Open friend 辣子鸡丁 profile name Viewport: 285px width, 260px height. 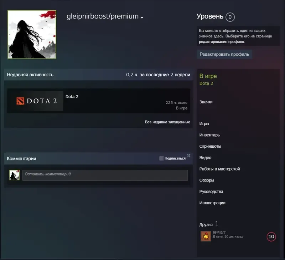pos(219,233)
